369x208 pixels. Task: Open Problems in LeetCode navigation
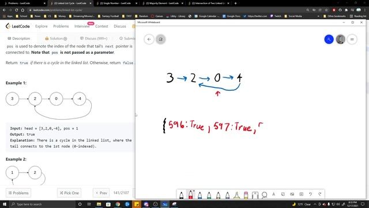pos(61,26)
